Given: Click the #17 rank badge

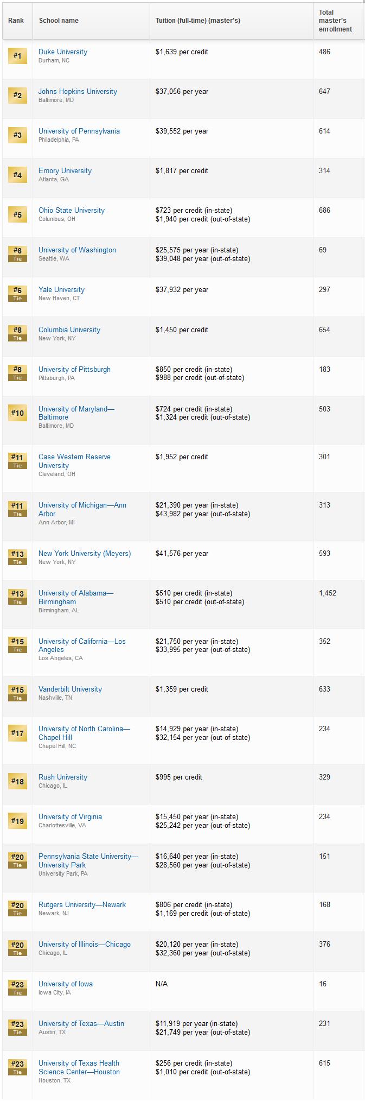Looking at the screenshot, I should (17, 733).
